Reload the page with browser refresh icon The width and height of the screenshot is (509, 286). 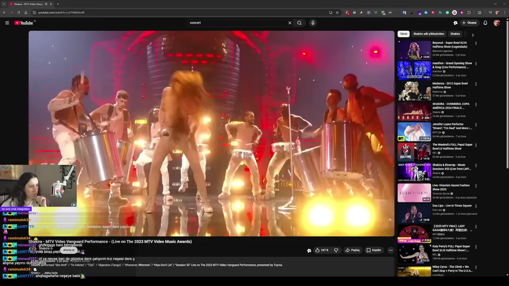(x=19, y=12)
